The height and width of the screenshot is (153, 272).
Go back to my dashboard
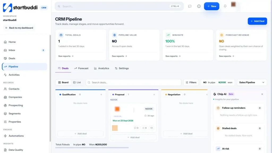19,28
